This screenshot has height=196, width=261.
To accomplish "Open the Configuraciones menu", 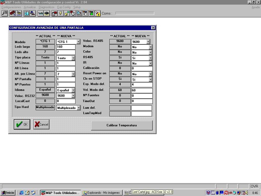I will tap(11, 7).
